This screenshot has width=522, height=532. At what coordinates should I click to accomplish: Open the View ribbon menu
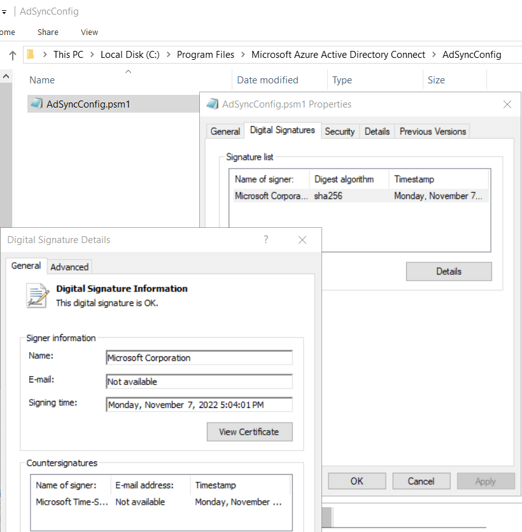click(89, 32)
